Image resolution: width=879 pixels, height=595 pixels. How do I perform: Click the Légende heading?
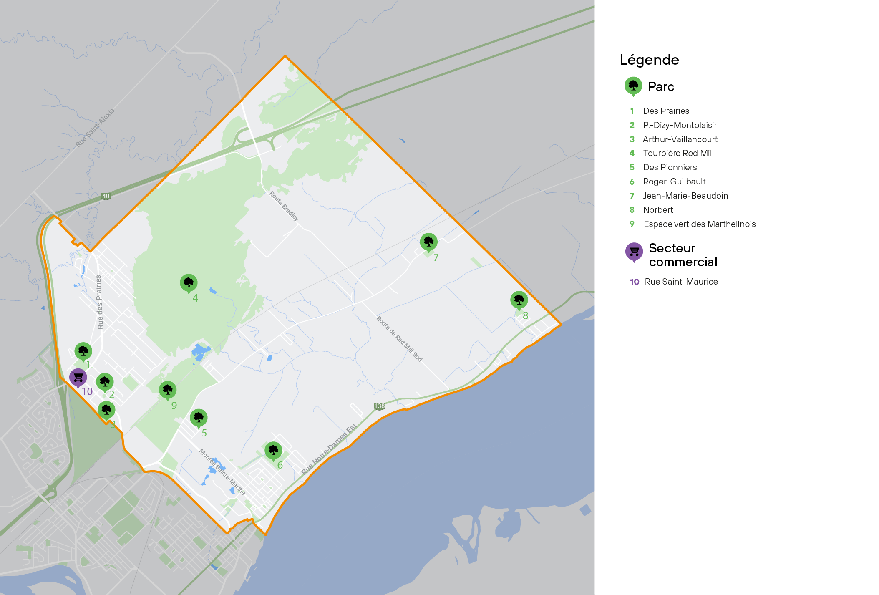pyautogui.click(x=649, y=60)
